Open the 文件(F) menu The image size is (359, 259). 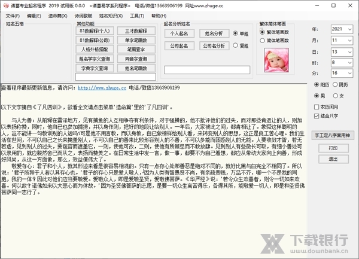[x=13, y=16]
